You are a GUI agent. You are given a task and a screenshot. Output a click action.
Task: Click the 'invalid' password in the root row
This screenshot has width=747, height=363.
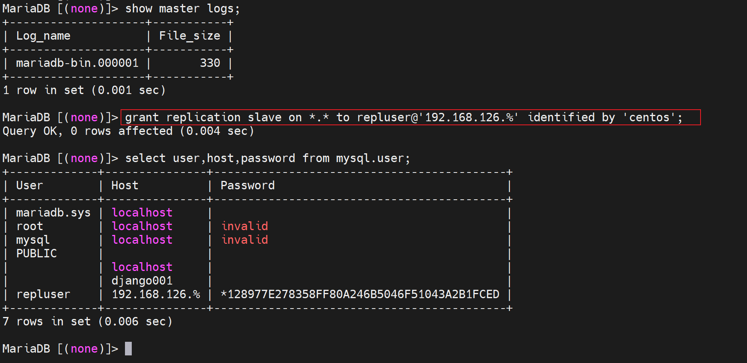pyautogui.click(x=245, y=227)
